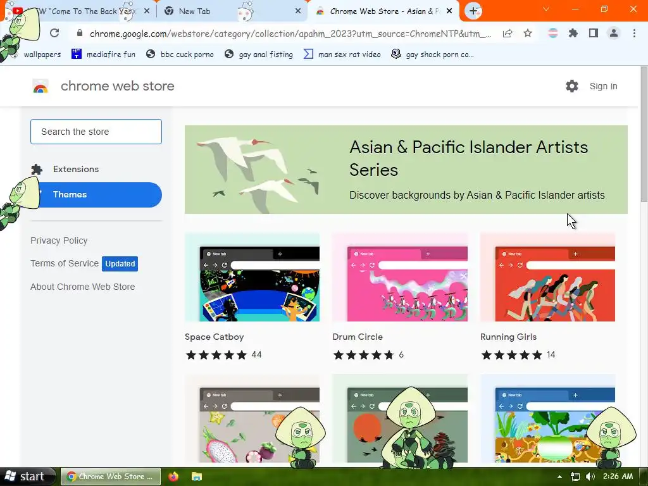The width and height of the screenshot is (648, 486).
Task: Click the Updated badge
Action: pos(120,264)
